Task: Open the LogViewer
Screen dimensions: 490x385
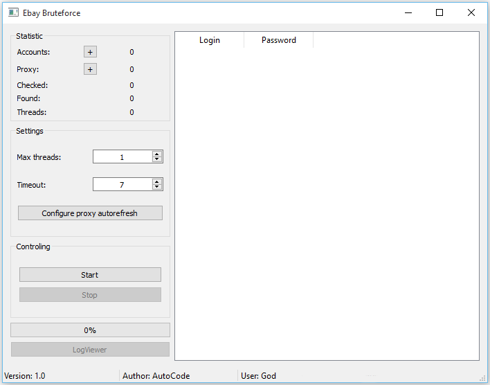Action: click(90, 350)
